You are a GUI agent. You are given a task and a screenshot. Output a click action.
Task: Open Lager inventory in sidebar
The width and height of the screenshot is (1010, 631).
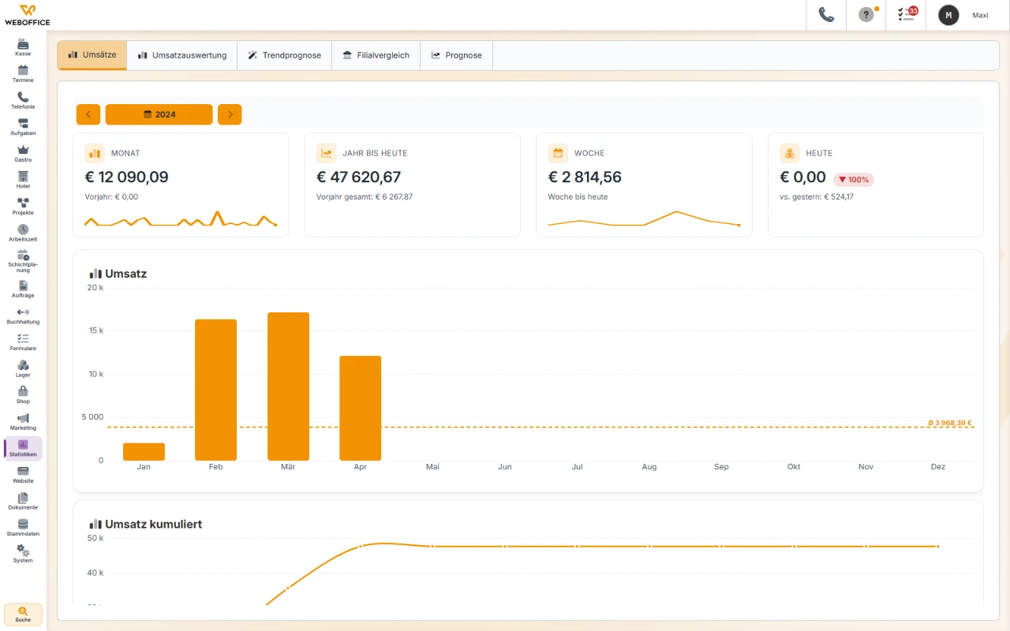coord(23,368)
